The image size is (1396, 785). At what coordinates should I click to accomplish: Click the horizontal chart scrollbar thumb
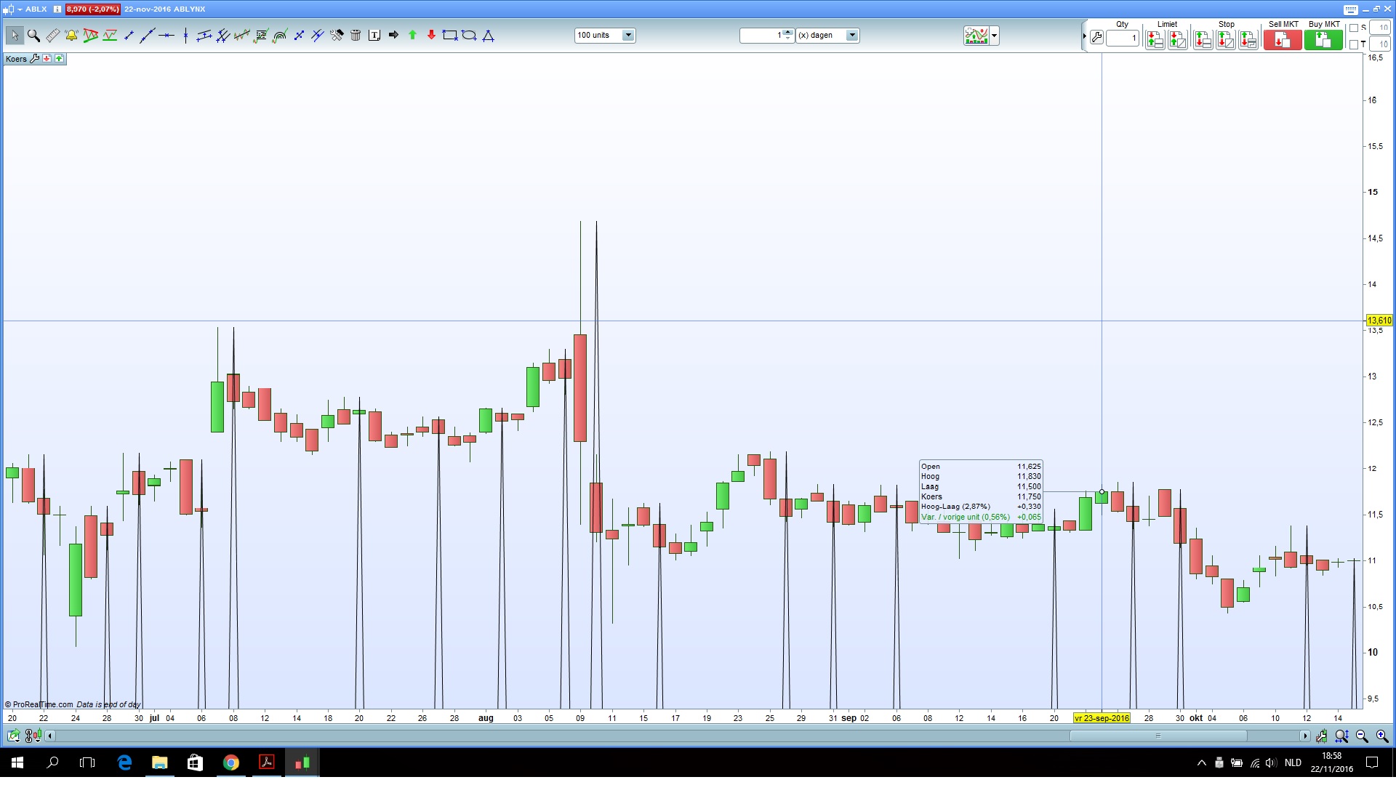[1158, 736]
